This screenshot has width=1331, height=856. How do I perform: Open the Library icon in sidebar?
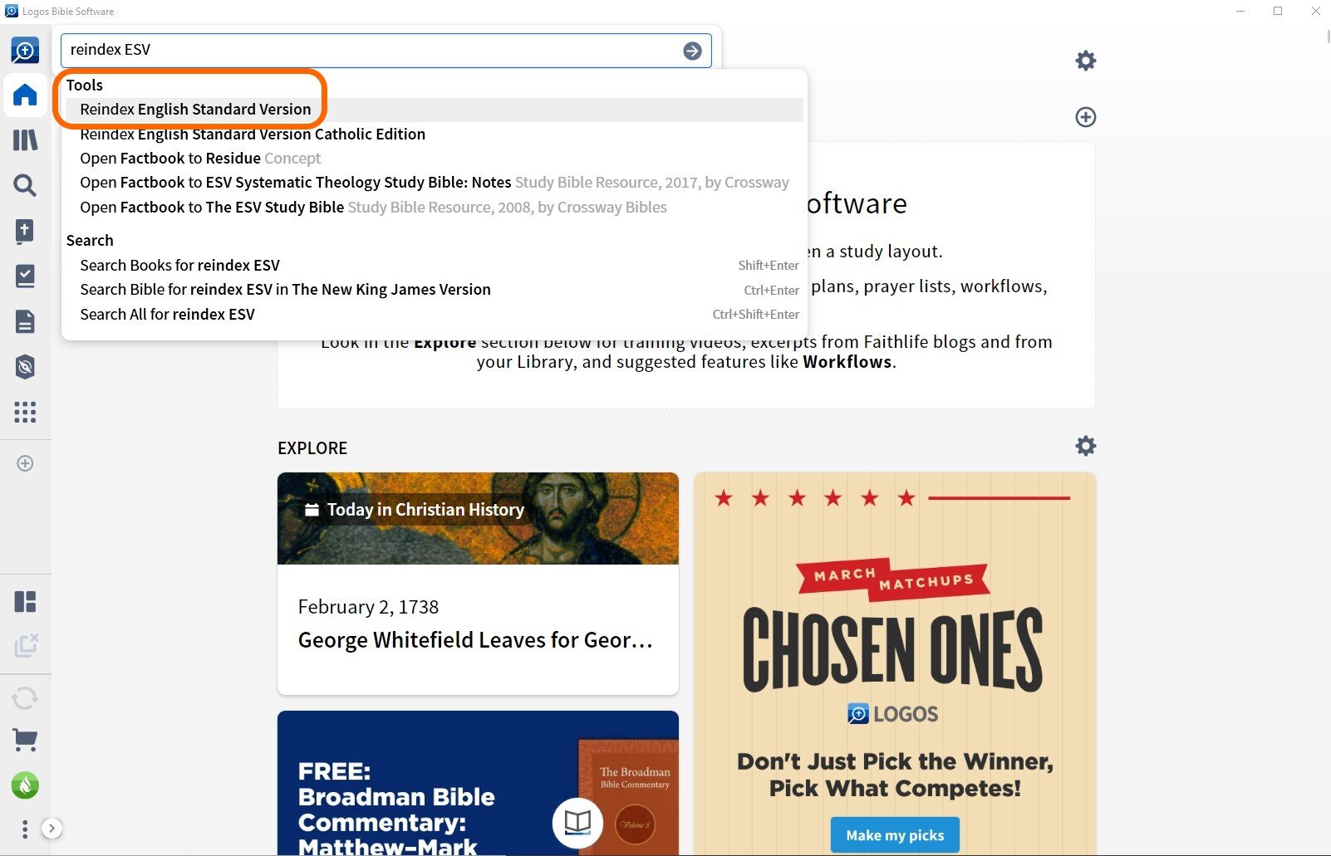(x=25, y=139)
